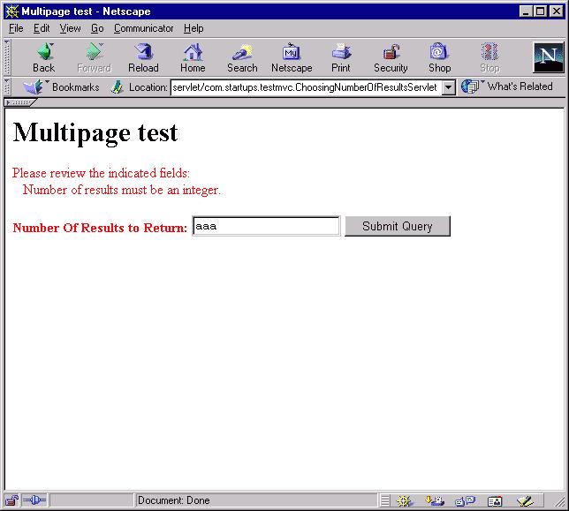Reload the current page

(x=143, y=57)
